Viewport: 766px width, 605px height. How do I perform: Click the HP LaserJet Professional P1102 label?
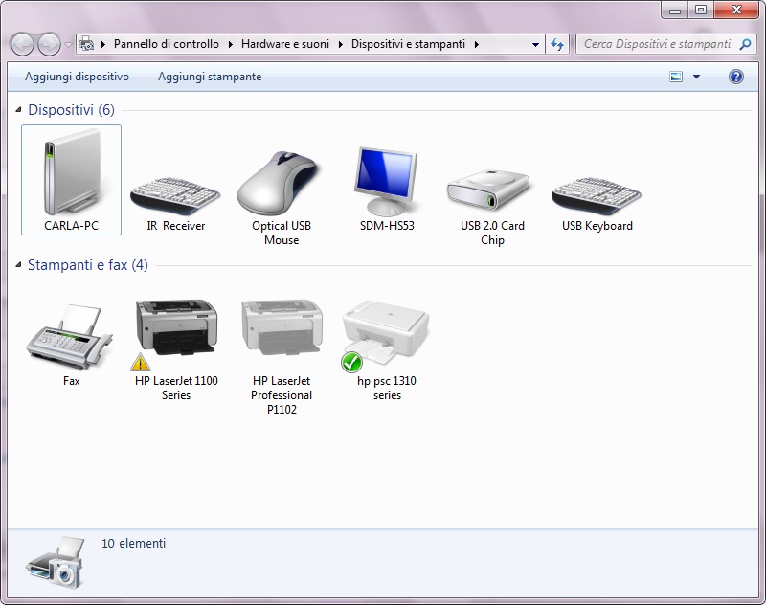(282, 395)
